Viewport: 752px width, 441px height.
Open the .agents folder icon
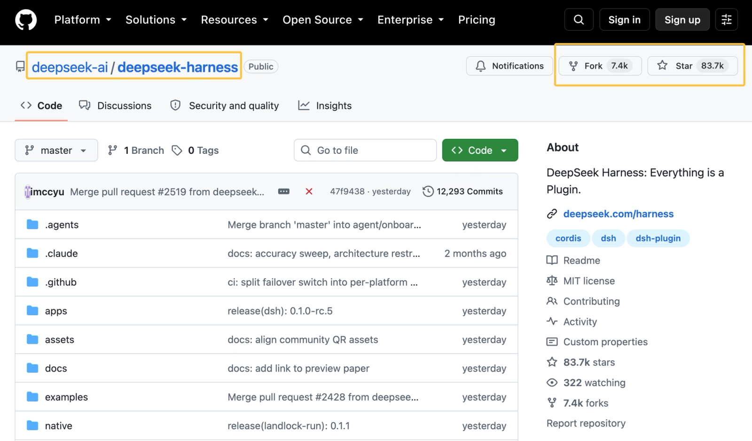(x=32, y=225)
